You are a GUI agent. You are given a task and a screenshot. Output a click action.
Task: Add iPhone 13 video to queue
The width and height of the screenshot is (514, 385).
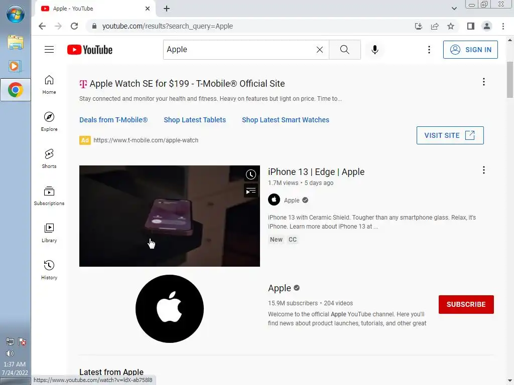tap(251, 191)
